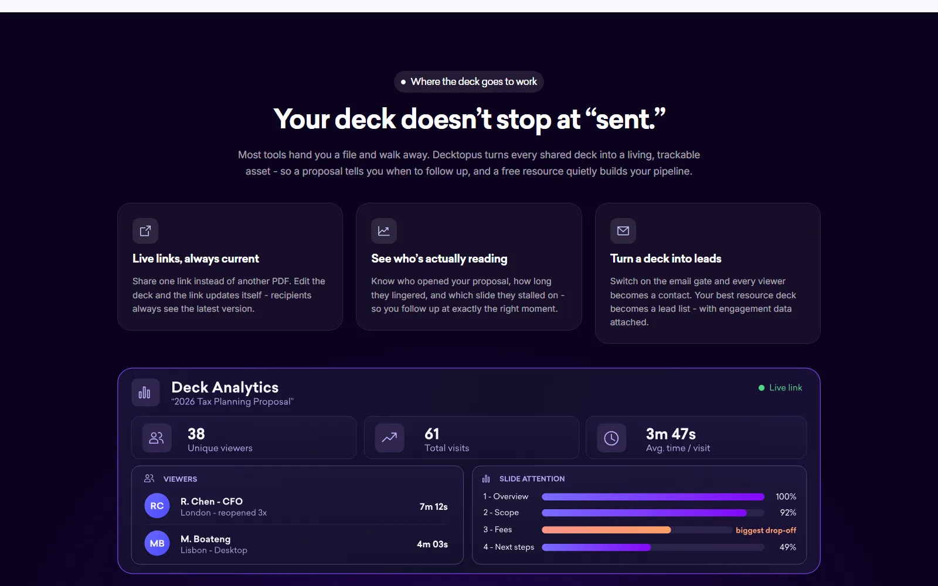Click the small bars icon next to SLIDE ATTENTION
Image resolution: width=938 pixels, height=586 pixels.
pos(486,479)
